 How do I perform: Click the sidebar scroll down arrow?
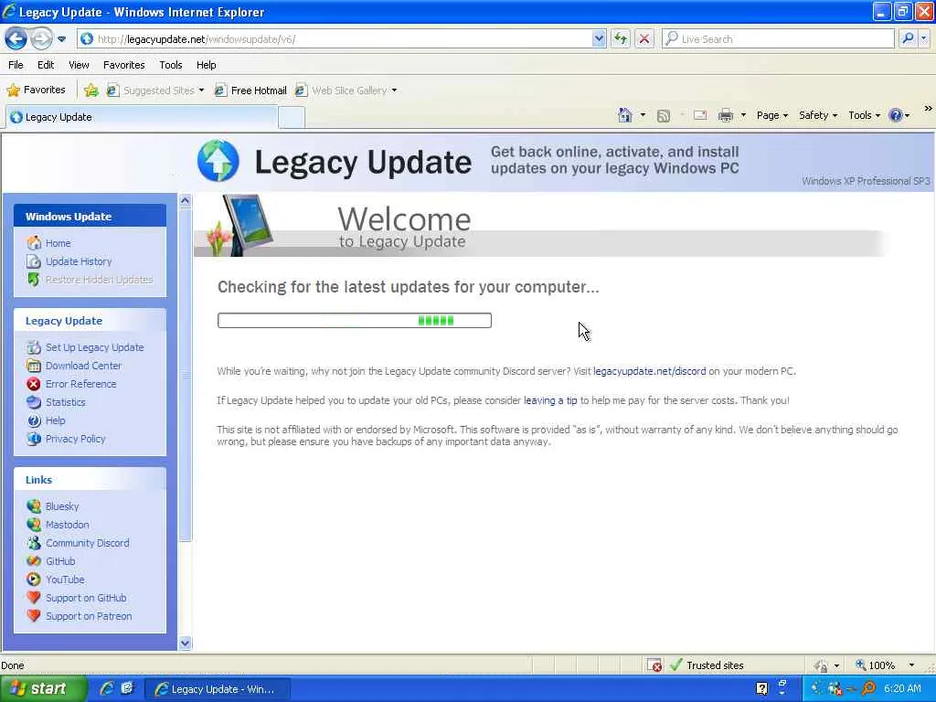pos(185,643)
